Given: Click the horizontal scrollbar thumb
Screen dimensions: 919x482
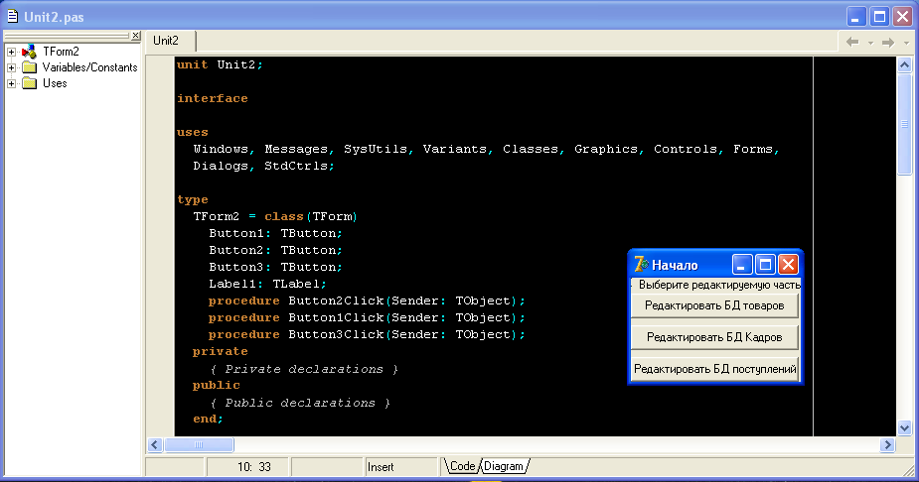Looking at the screenshot, I should pyautogui.click(x=199, y=444).
